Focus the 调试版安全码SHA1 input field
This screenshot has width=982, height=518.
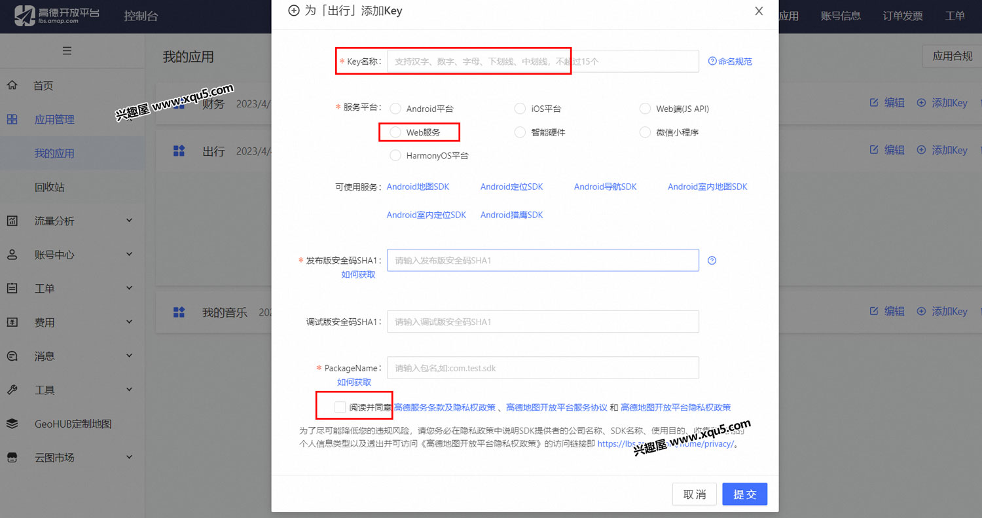[543, 322]
